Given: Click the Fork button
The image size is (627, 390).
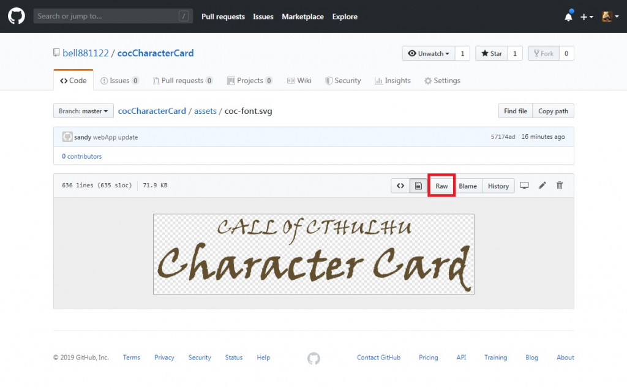Looking at the screenshot, I should pos(544,53).
